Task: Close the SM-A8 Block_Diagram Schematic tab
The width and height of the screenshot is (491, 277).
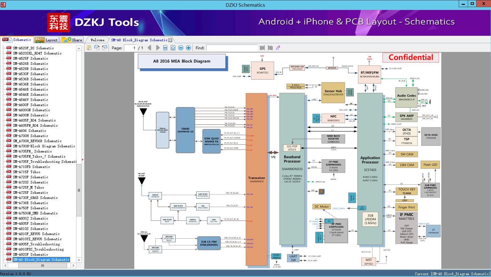Action: (170, 40)
